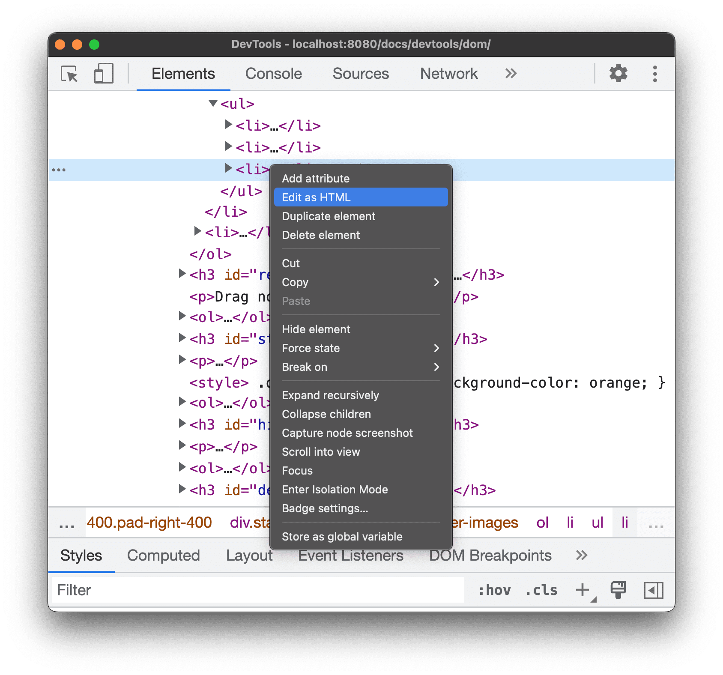723x675 pixels.
Task: Click the ol breadcrumb item
Action: 542,523
